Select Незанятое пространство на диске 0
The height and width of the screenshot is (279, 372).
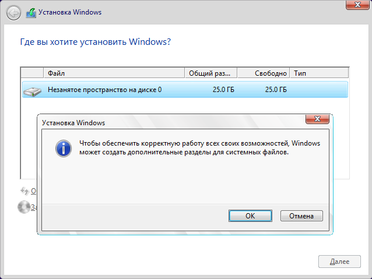coord(105,90)
